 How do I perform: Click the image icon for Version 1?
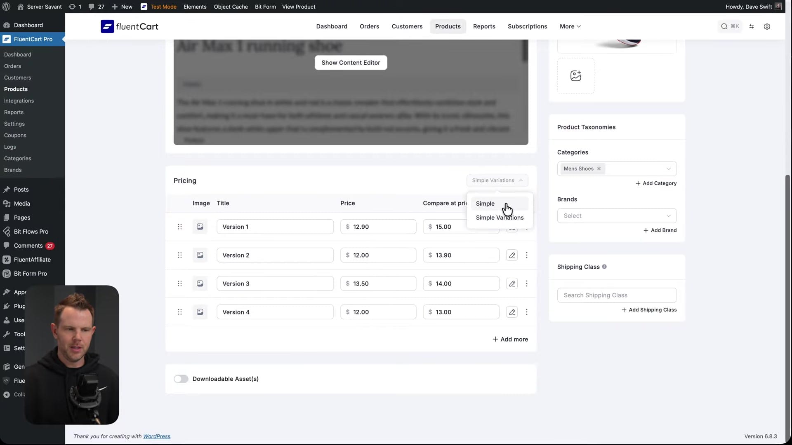point(200,227)
